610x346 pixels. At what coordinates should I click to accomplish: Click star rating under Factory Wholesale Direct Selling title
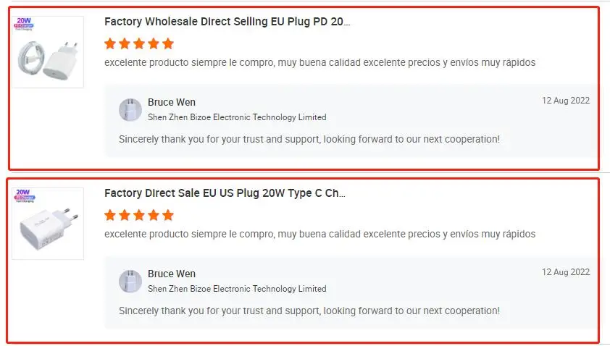click(x=139, y=43)
